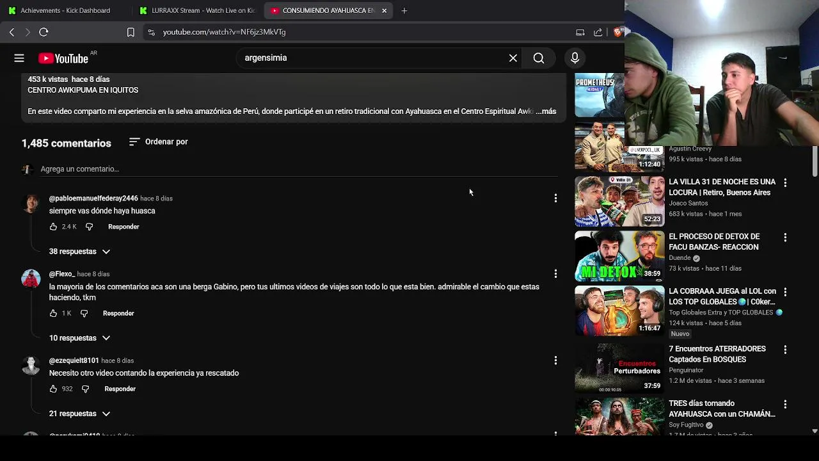Image resolution: width=819 pixels, height=461 pixels.
Task: Reload the current page
Action: [44, 32]
